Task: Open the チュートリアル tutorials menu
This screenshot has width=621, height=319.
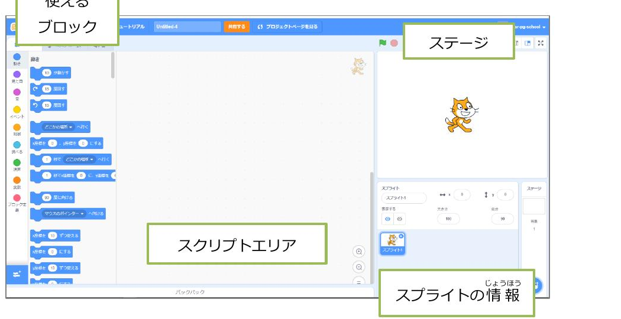Action: [x=132, y=27]
